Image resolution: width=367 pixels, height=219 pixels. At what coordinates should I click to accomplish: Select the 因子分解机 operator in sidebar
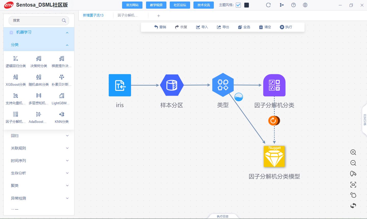(16, 114)
